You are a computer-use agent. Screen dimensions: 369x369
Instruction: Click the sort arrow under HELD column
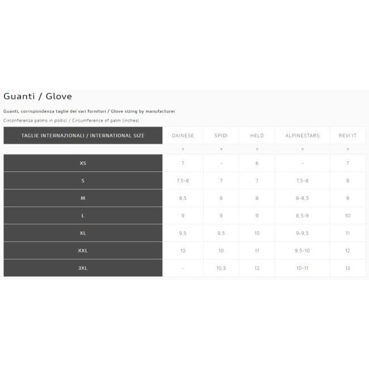[257, 149]
